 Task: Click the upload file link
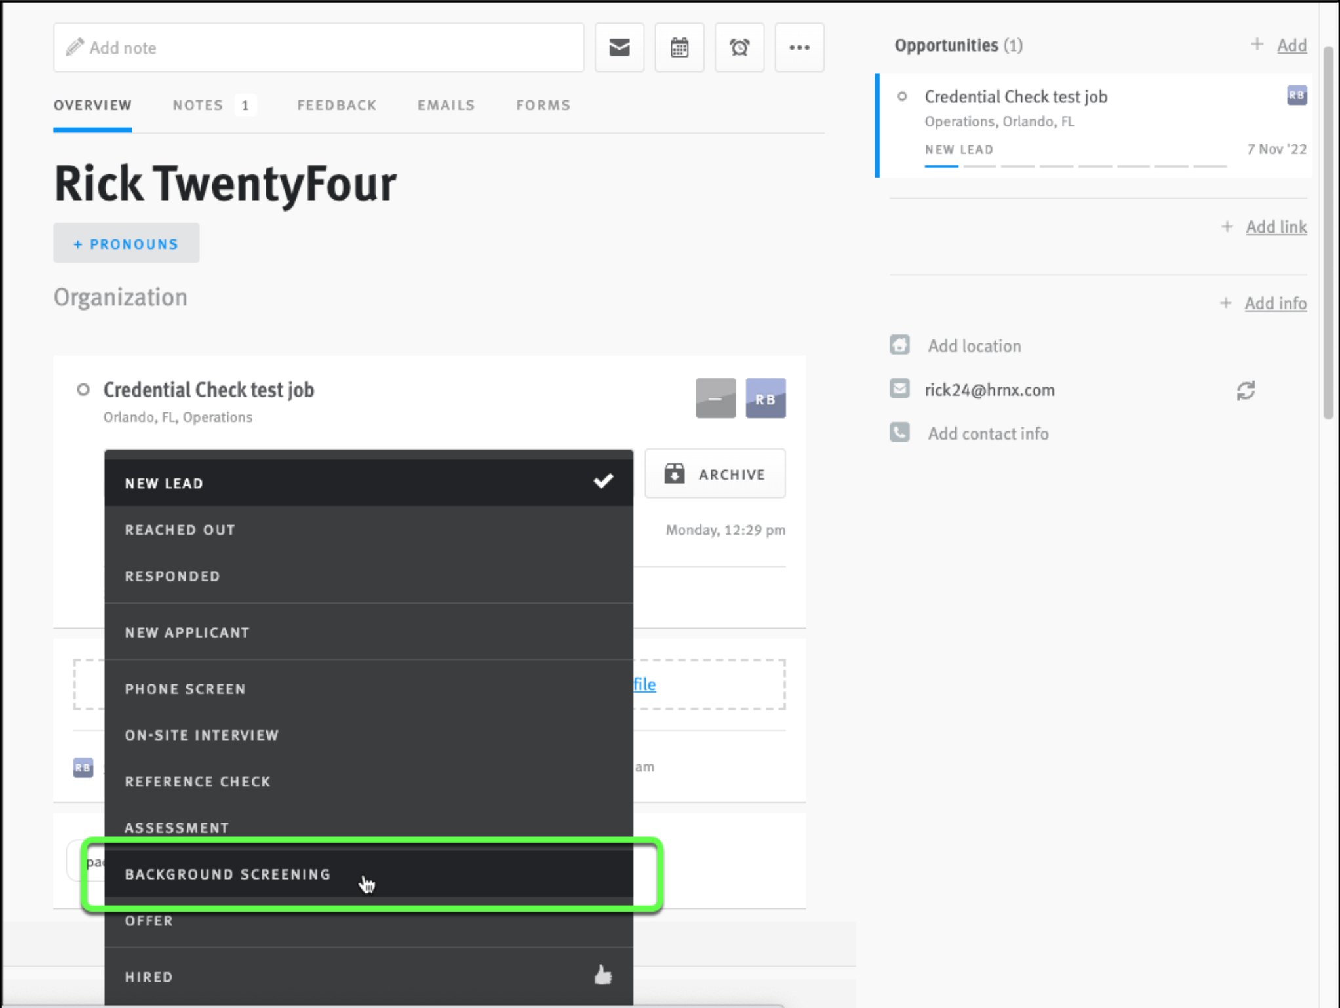(x=645, y=684)
